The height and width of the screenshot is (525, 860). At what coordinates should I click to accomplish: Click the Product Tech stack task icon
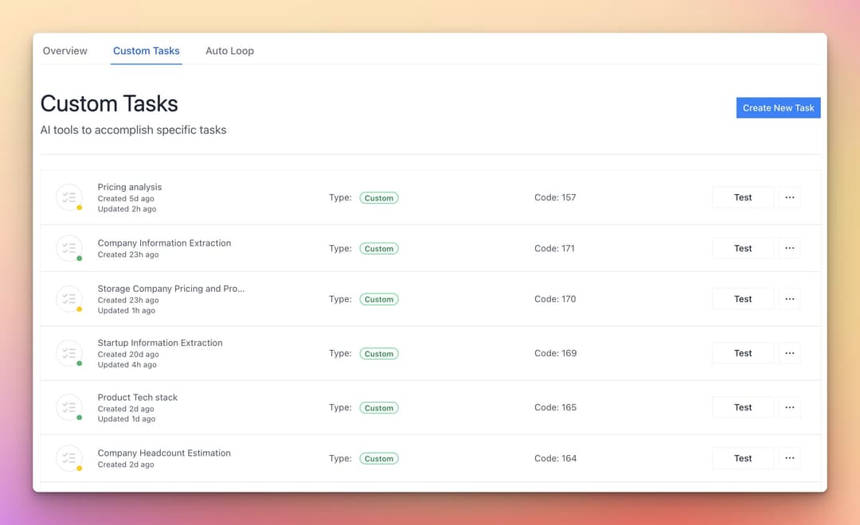(x=69, y=407)
